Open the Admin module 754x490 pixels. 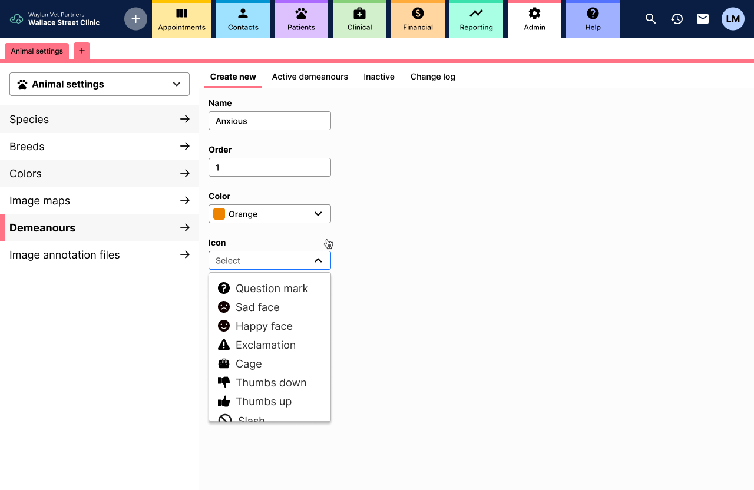click(534, 19)
